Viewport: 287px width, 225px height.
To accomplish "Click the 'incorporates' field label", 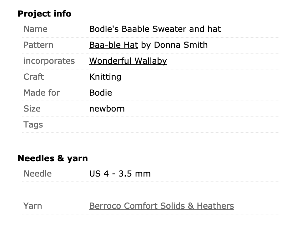I will (49, 61).
